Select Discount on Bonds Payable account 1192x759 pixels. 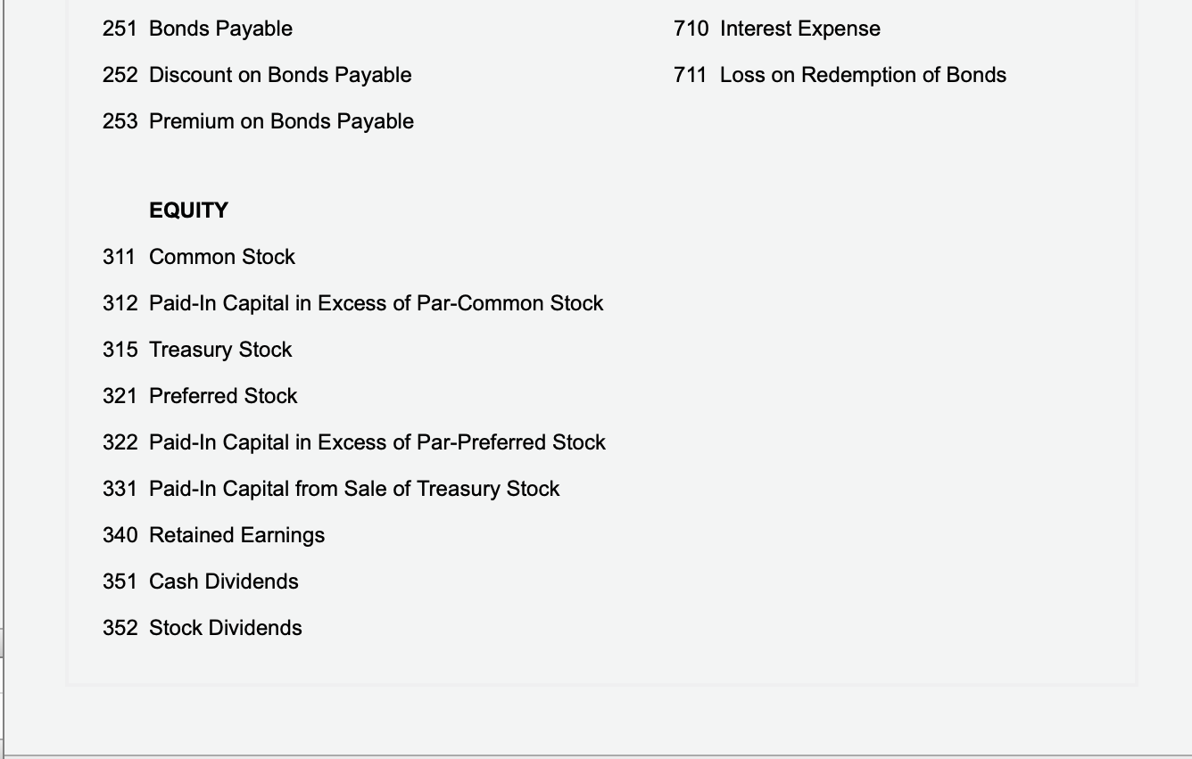[280, 75]
